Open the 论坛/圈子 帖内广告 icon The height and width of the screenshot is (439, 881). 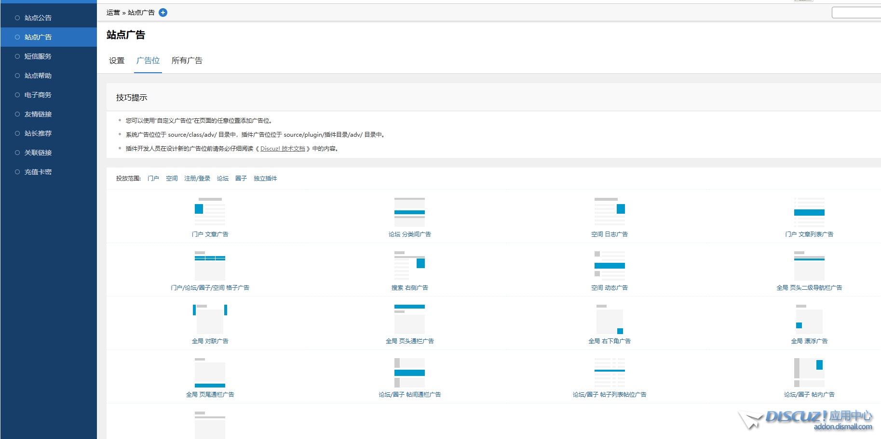tap(809, 372)
